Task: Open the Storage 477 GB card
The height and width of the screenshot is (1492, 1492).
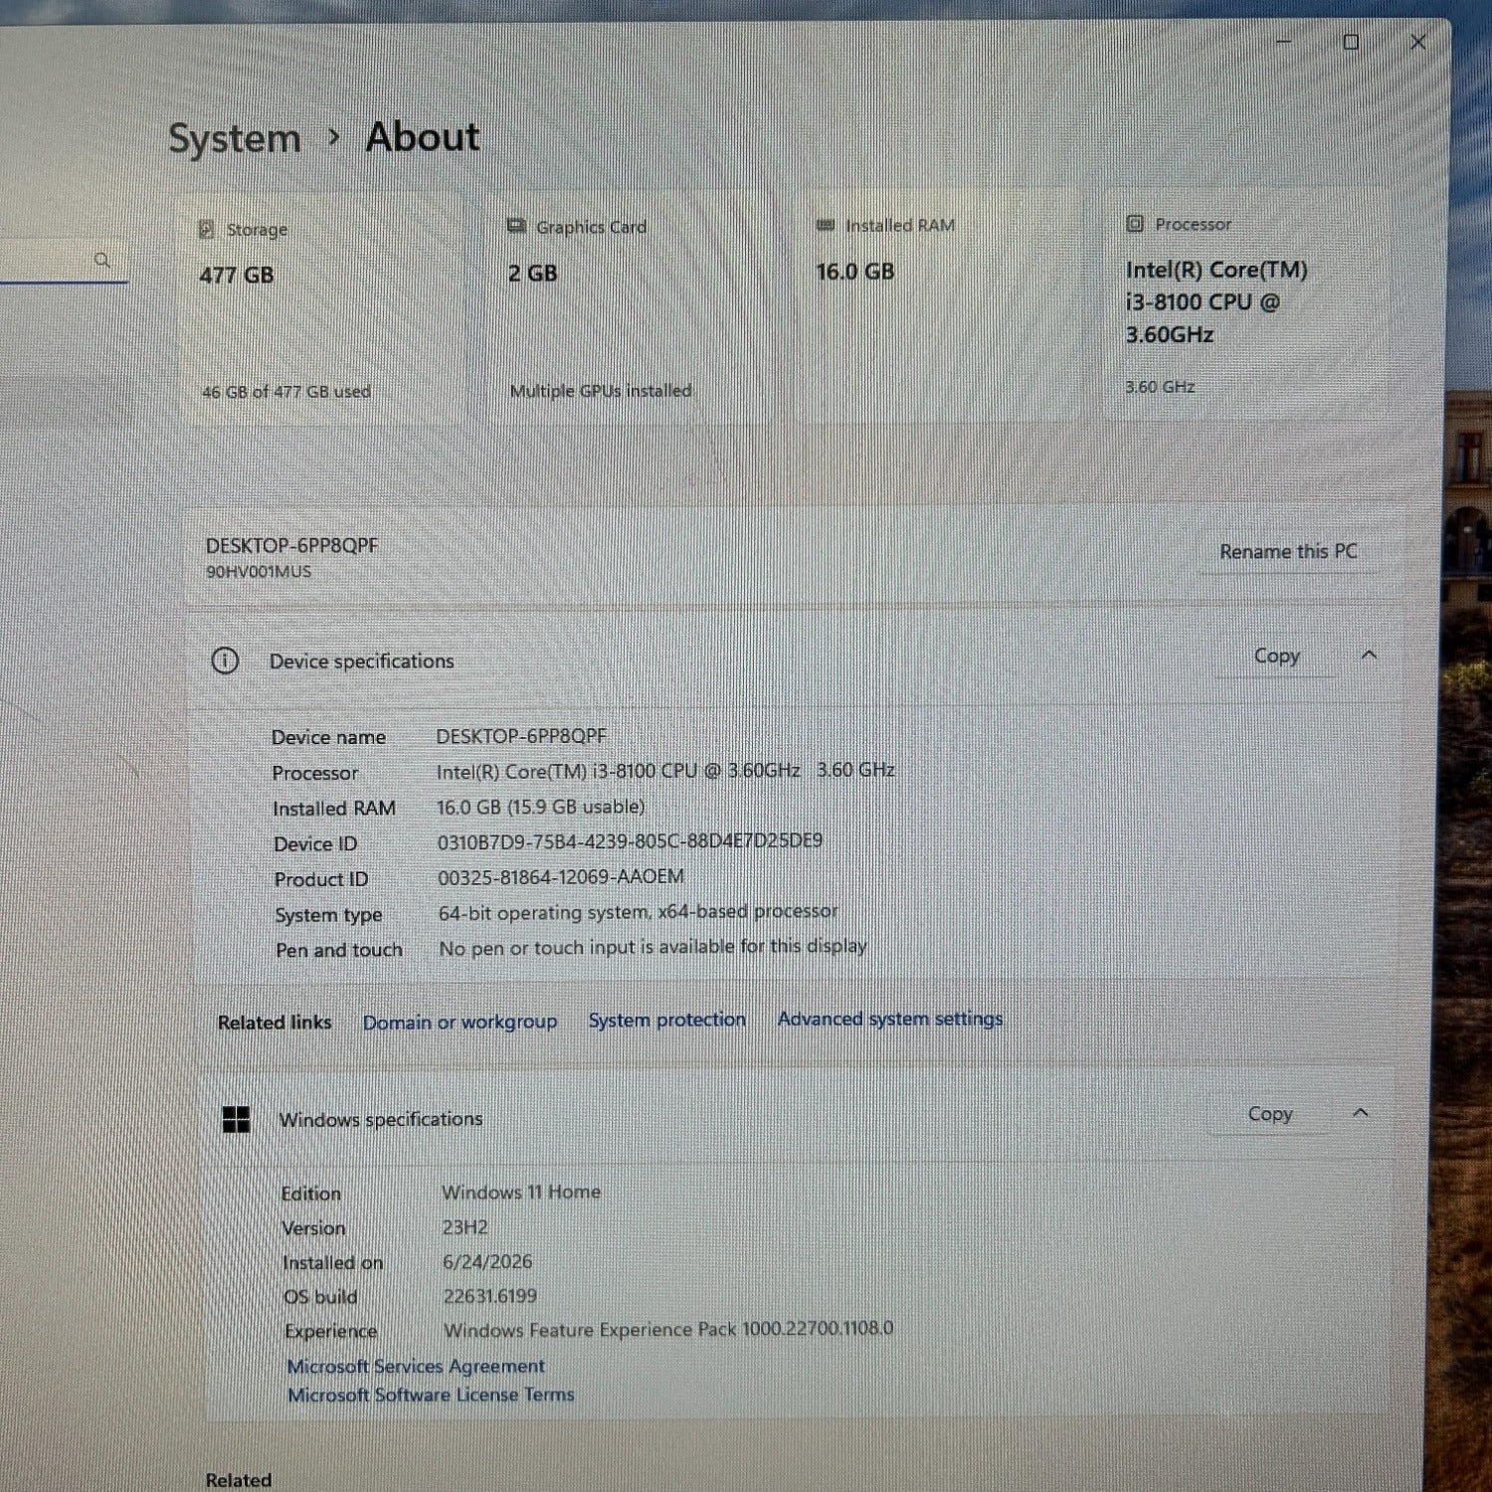Action: tap(321, 309)
